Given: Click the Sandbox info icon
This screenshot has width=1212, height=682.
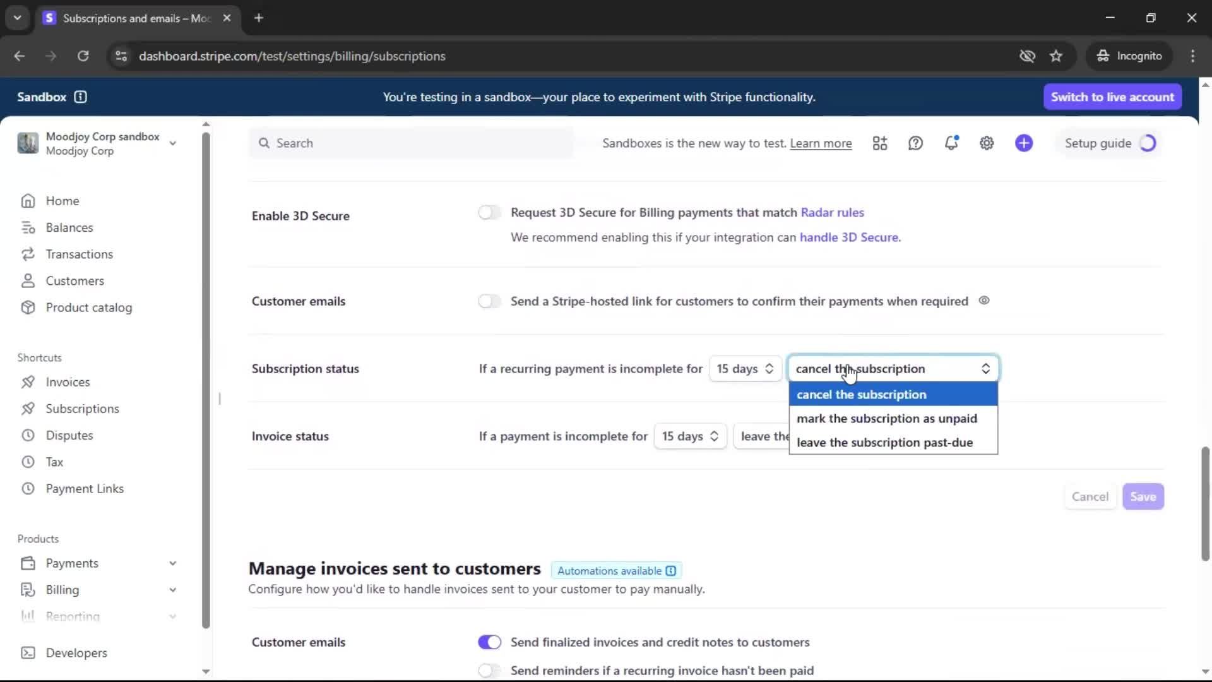Looking at the screenshot, I should coord(80,97).
